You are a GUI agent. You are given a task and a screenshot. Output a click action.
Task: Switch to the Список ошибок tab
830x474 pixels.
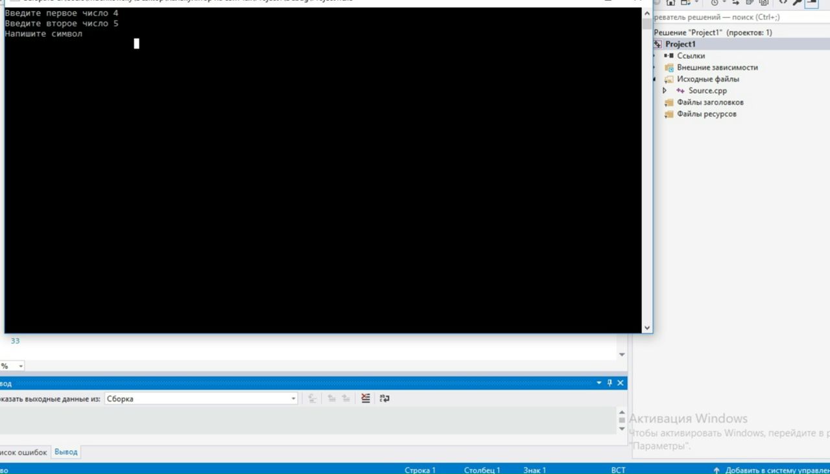coord(23,452)
